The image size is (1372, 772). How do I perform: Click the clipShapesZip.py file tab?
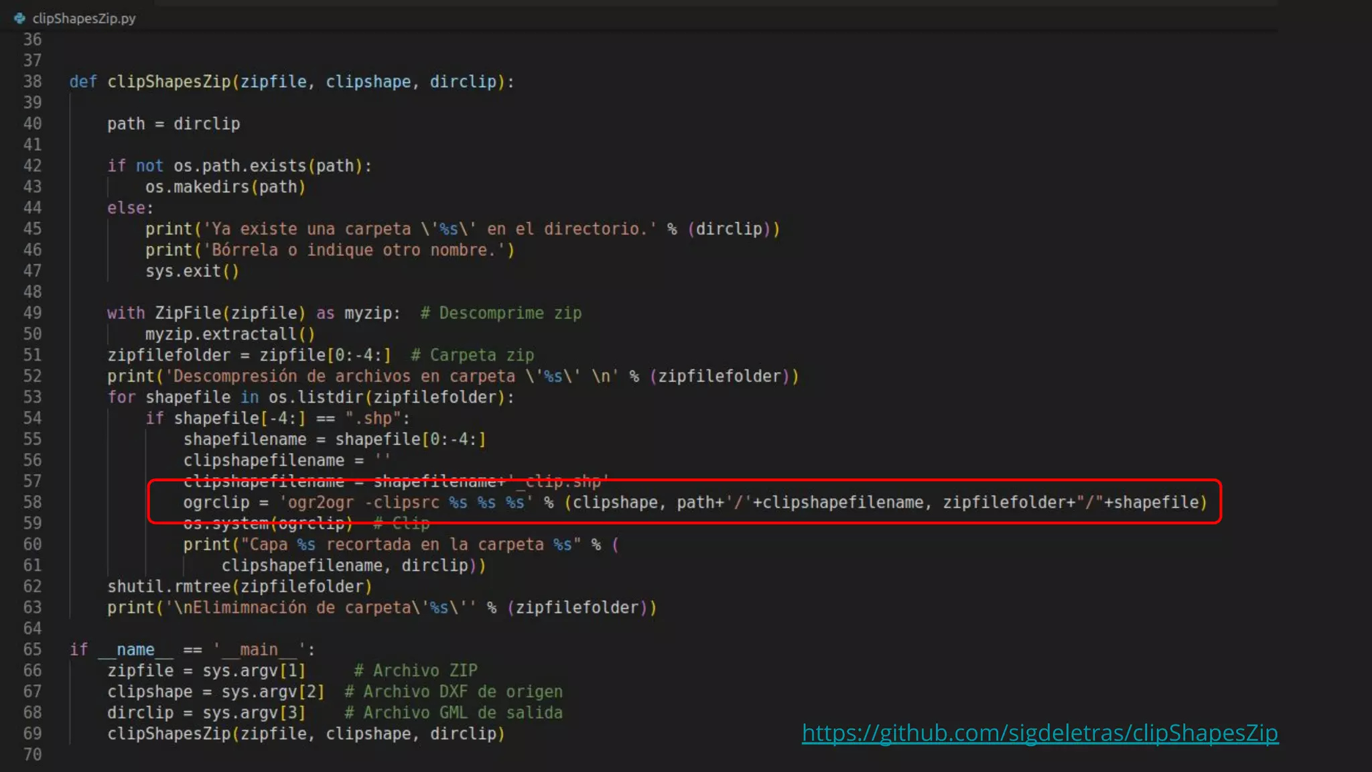[75, 19]
